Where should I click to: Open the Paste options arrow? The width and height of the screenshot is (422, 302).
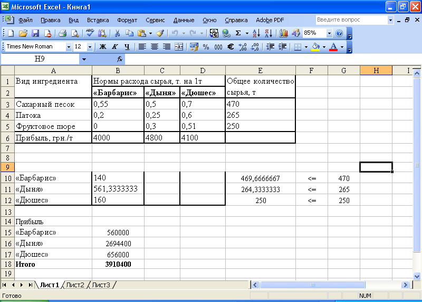[x=150, y=33]
